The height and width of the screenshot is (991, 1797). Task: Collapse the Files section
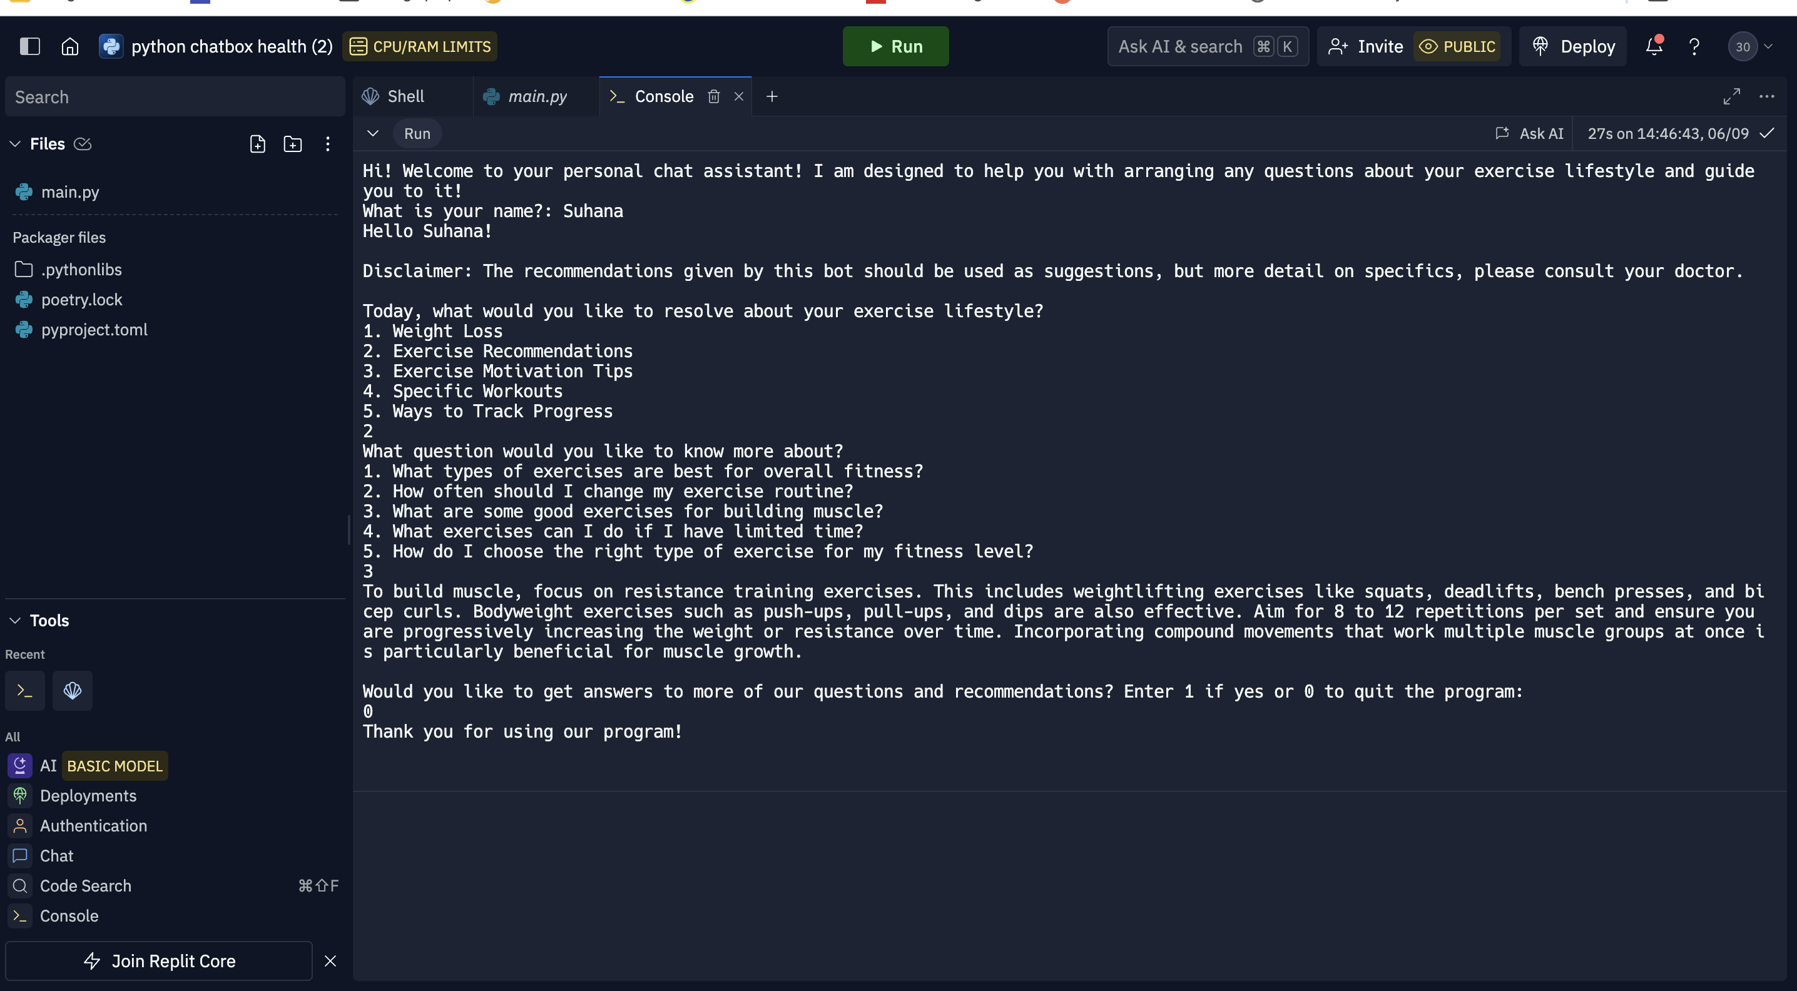click(x=16, y=144)
